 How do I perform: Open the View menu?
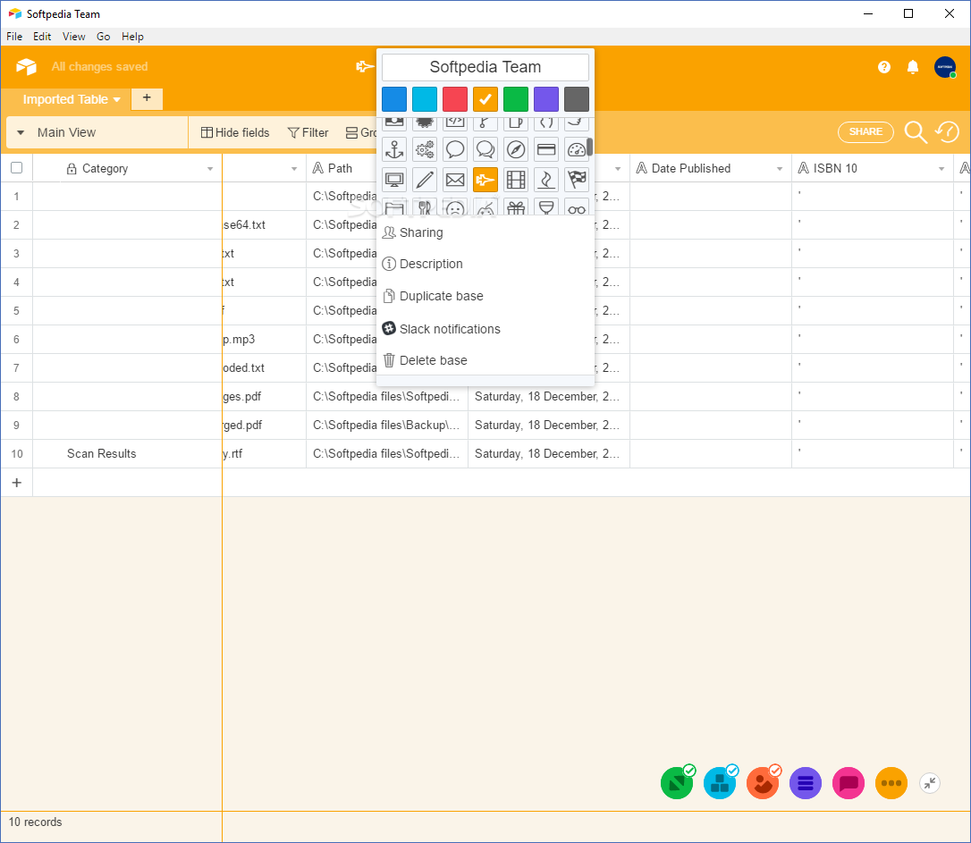click(73, 37)
